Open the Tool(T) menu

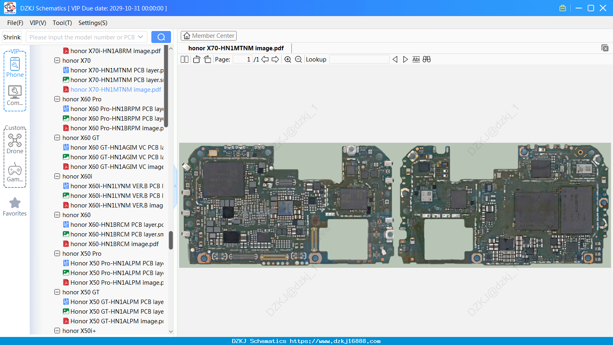(62, 23)
